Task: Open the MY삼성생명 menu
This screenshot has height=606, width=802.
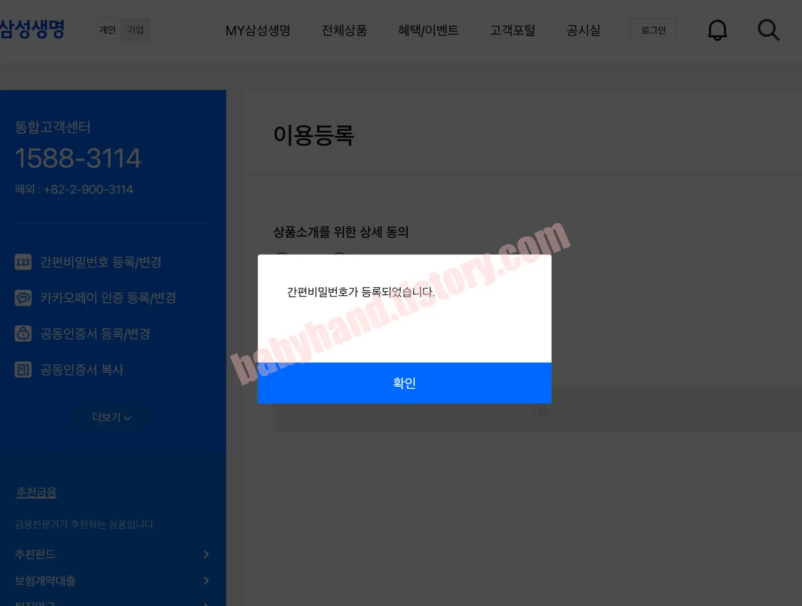Action: click(258, 30)
